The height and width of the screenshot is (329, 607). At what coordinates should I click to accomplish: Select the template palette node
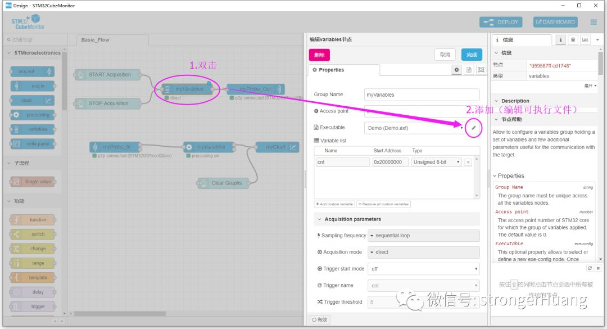32,277
